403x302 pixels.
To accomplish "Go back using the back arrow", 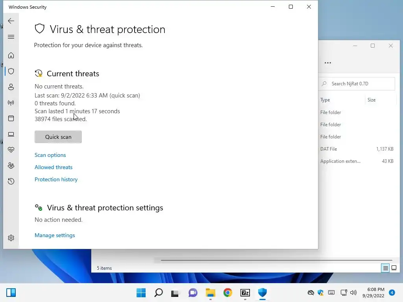I will tap(11, 21).
